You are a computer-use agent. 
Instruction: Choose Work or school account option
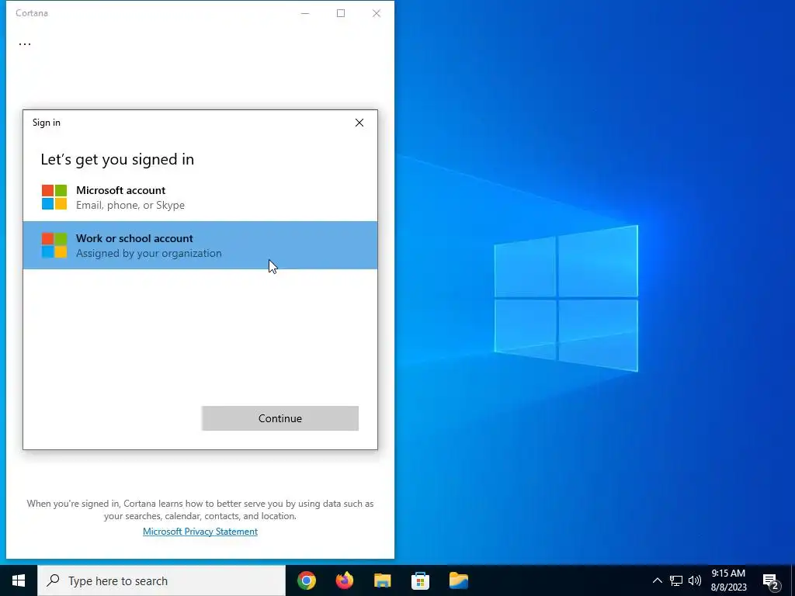pos(200,245)
